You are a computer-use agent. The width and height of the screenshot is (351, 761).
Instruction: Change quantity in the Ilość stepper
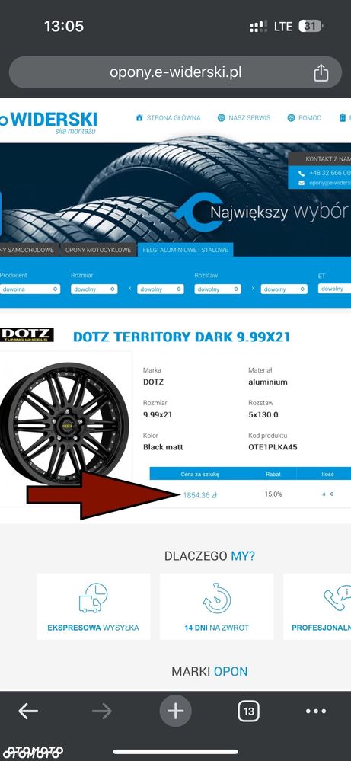(327, 494)
